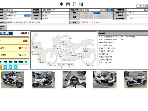The width and height of the screenshot is (148, 111).
Task: Click the A1 ハンドル damage marker
Action: pos(67,36)
